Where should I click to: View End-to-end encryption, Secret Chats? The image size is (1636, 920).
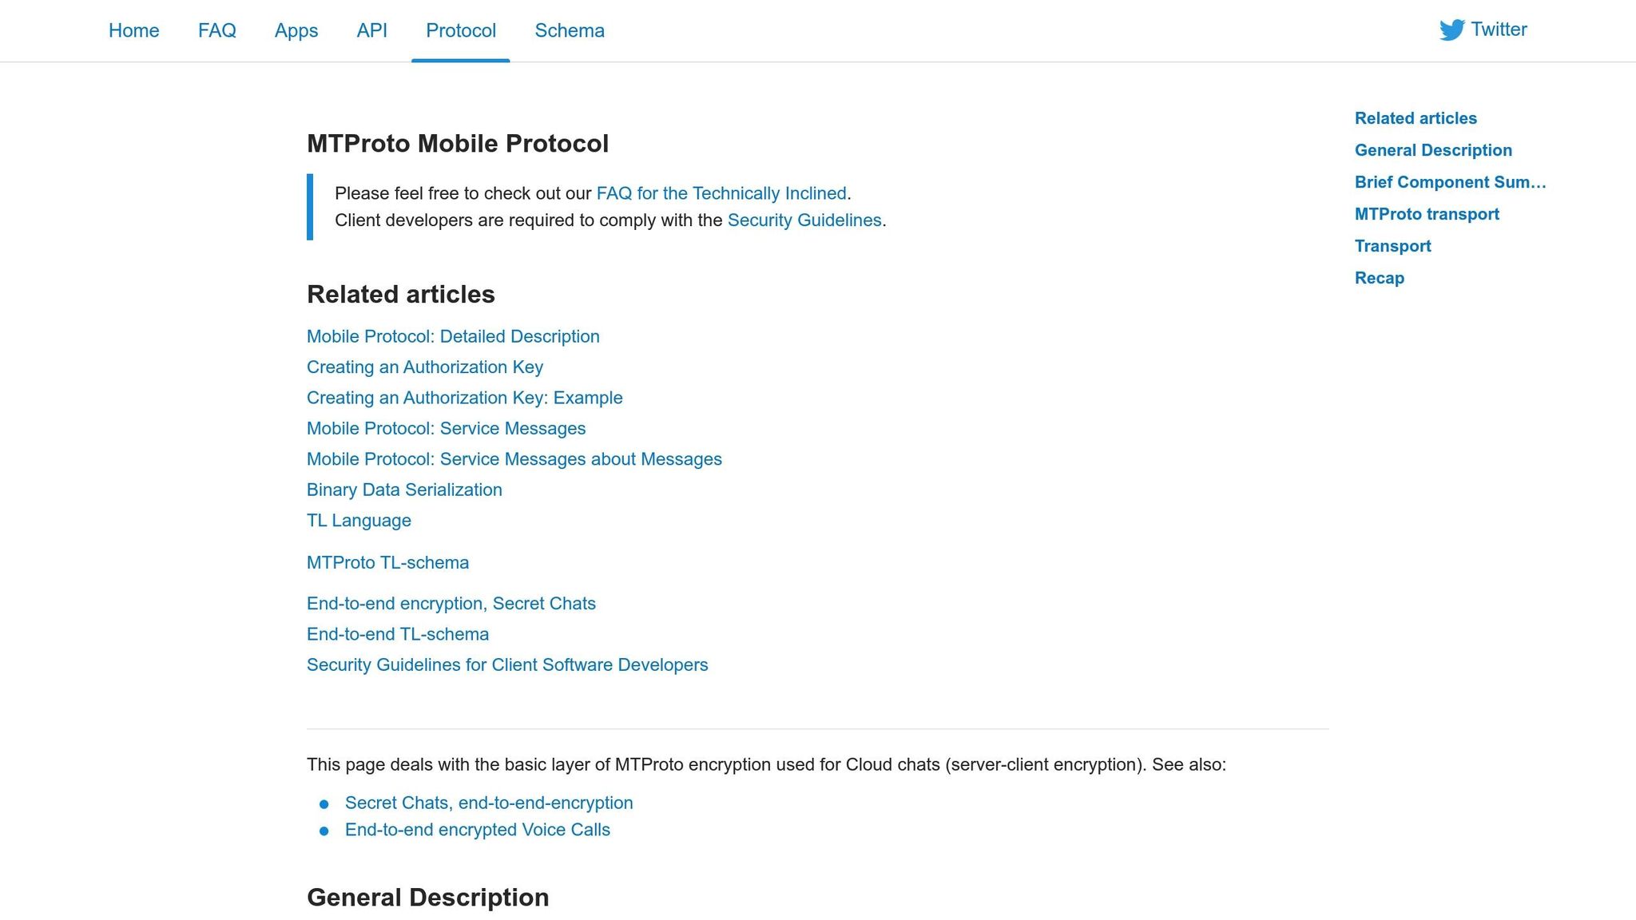(451, 603)
